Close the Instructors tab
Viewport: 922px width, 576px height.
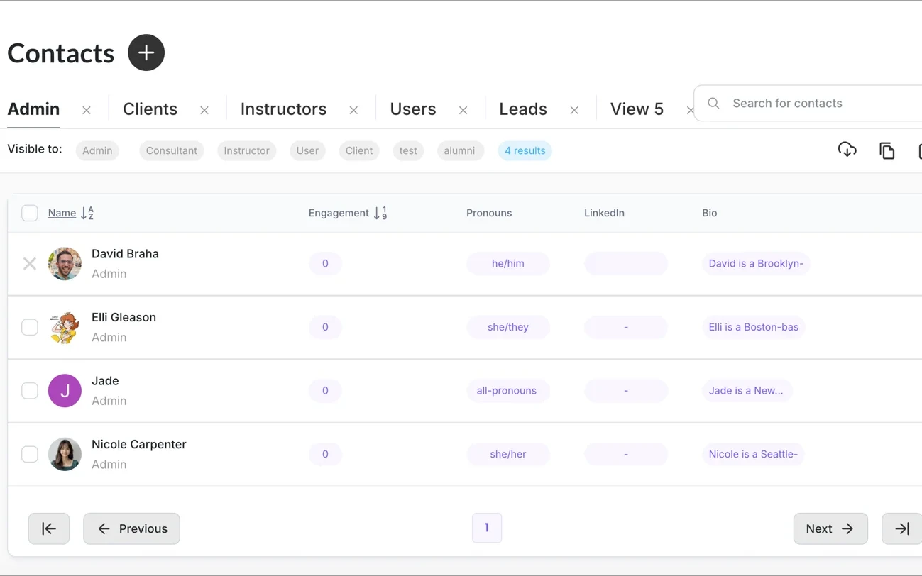tap(353, 110)
